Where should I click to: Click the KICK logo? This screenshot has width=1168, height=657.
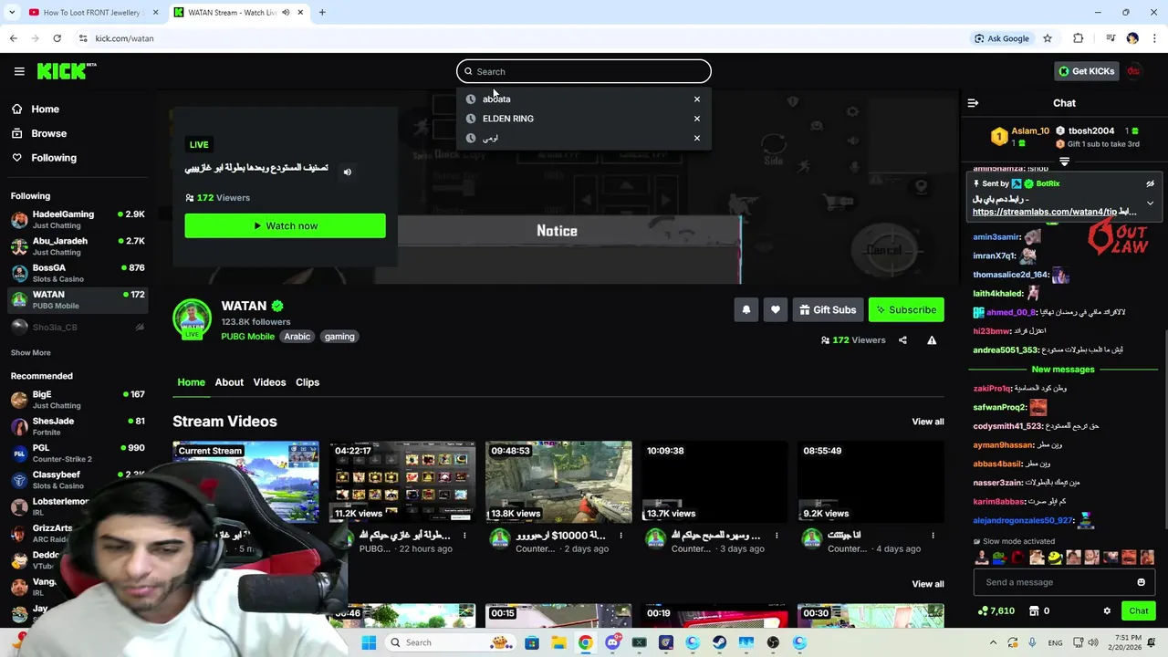(67, 71)
